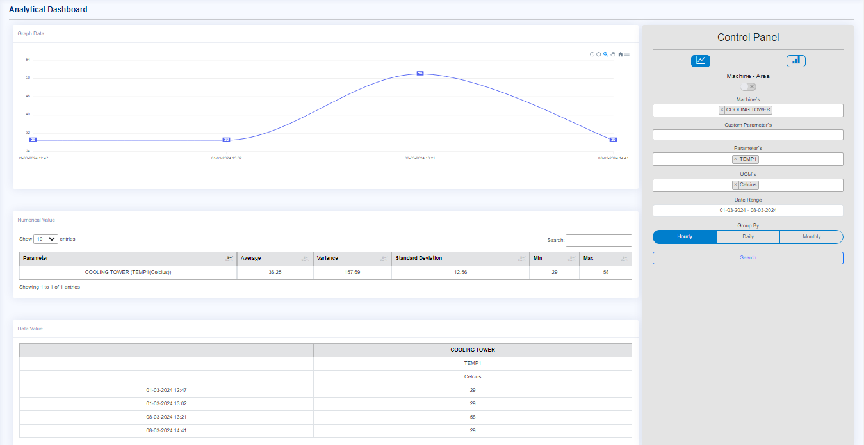Screen dimensions: 864x445
Task: Remove COOLING TOWER tag from Machines
Action: point(722,110)
